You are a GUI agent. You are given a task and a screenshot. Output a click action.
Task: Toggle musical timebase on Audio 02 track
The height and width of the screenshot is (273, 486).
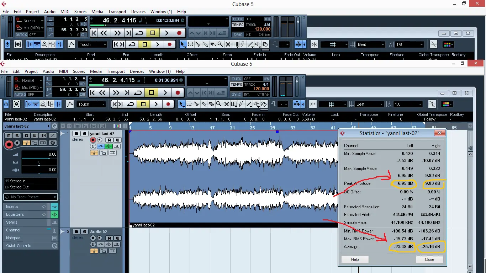[94, 251]
